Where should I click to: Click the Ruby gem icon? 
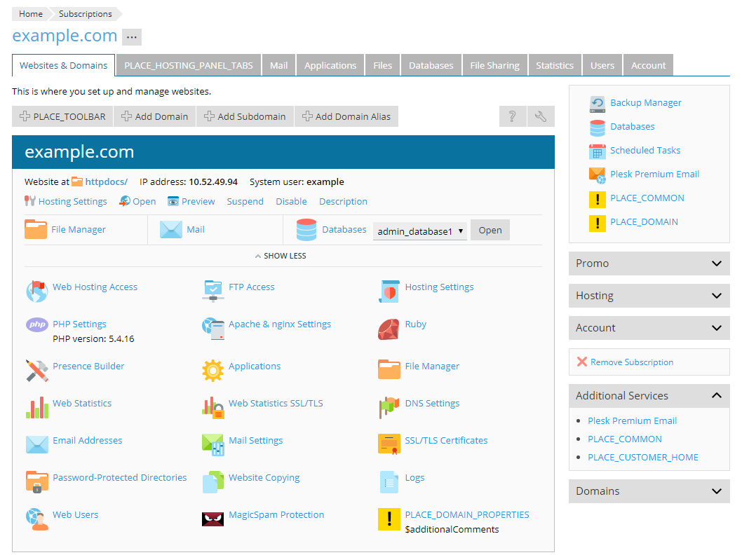point(389,328)
